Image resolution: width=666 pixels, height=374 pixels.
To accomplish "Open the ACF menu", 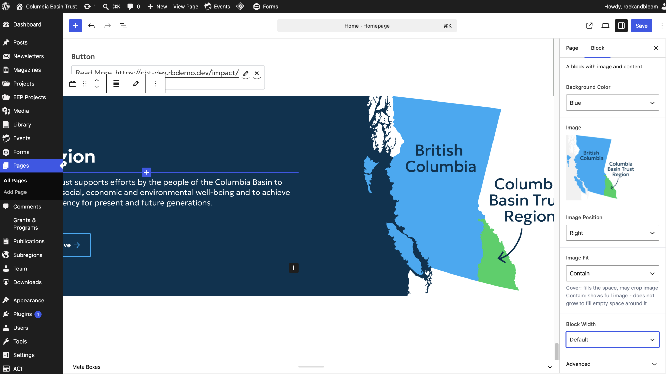I will 18,369.
